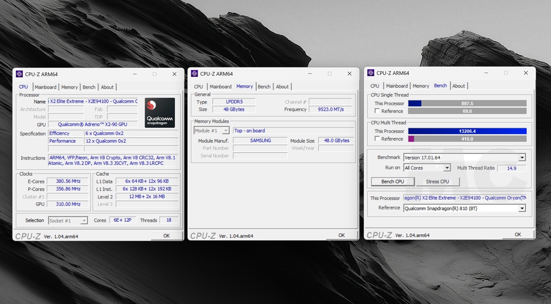Switch to the About tab in the Bench window
The width and height of the screenshot is (551, 304).
[459, 86]
